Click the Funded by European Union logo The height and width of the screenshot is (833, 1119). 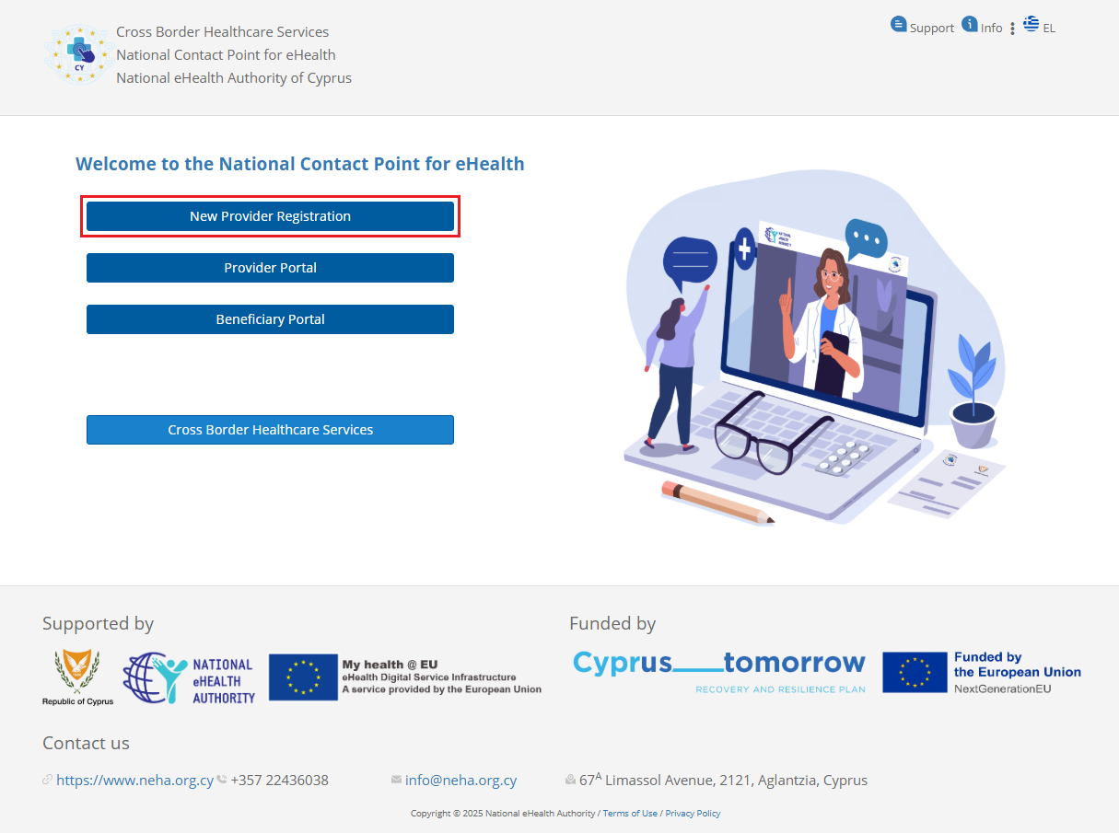coord(981,673)
